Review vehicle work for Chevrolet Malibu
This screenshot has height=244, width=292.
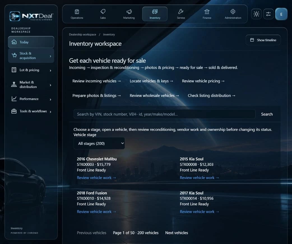96,178
